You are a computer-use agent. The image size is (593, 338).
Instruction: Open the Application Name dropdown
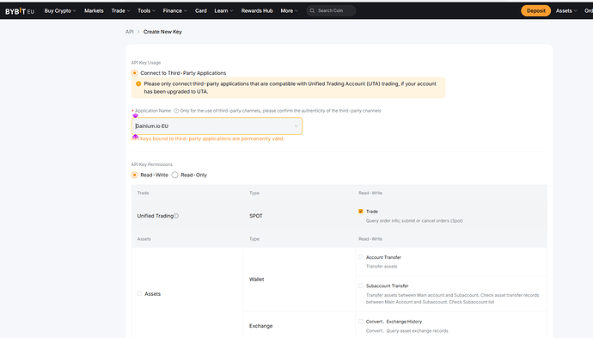coord(217,126)
